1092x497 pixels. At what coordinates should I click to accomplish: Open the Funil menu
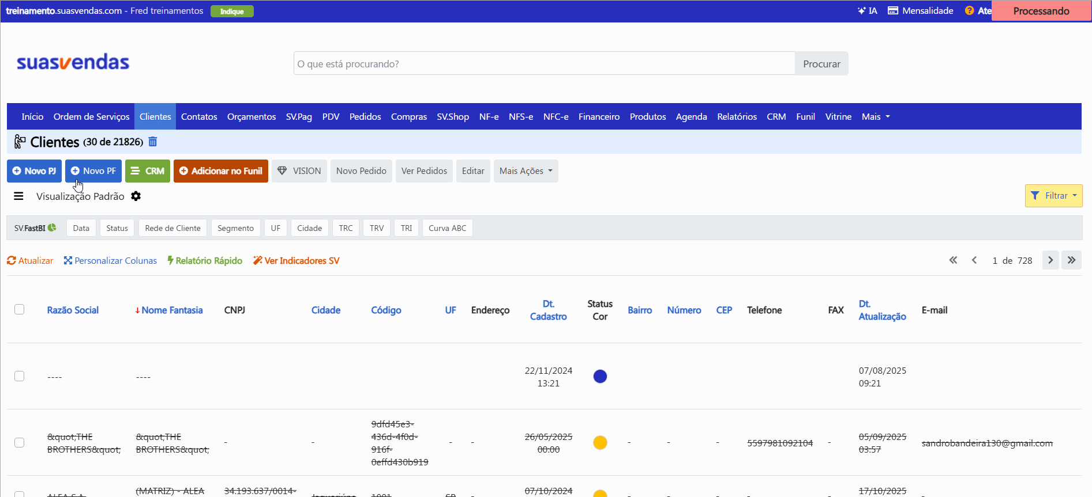(x=805, y=116)
